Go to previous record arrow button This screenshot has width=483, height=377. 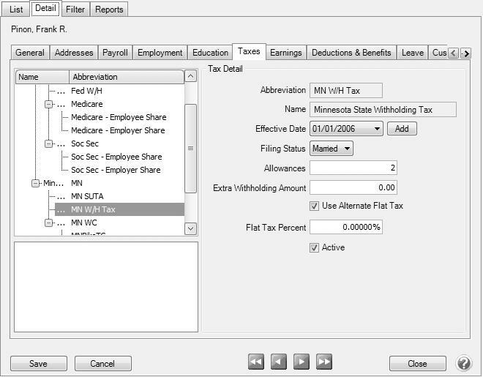coord(279,362)
